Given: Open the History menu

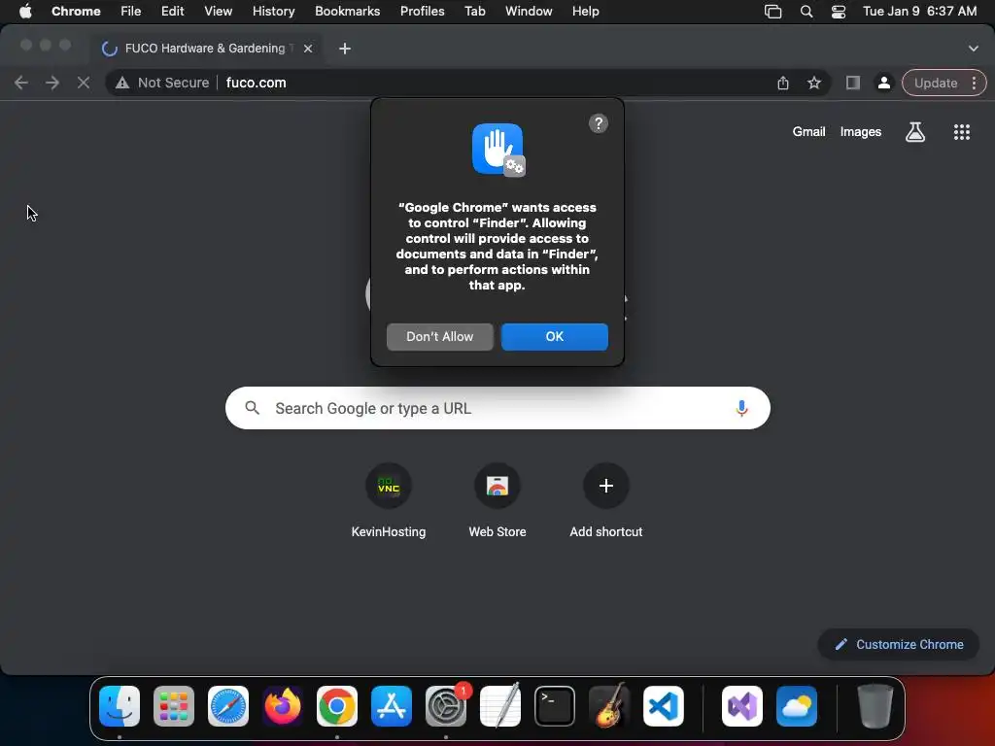Looking at the screenshot, I should (273, 12).
